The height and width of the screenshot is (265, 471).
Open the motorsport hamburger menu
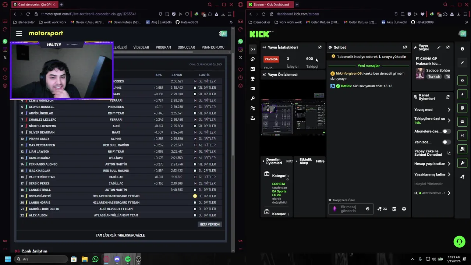click(x=19, y=33)
